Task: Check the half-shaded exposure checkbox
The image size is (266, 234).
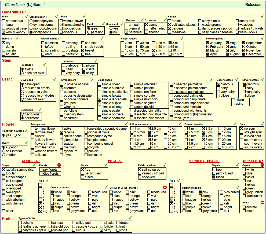Action: point(147,28)
